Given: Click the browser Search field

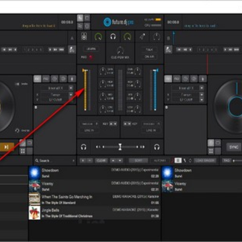Looking at the screenshot, I should [54, 161].
